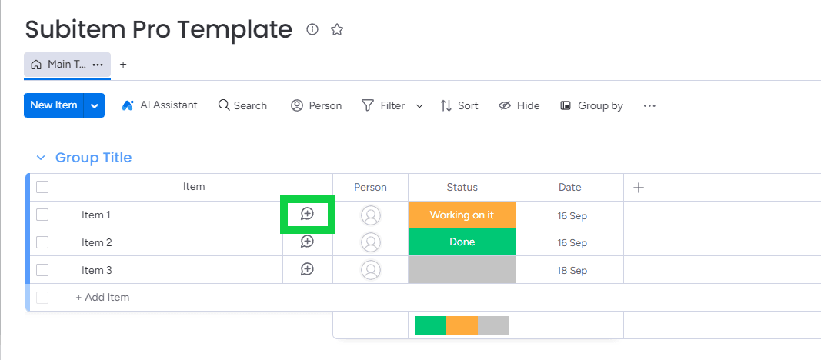Open the board info icon

pos(312,29)
